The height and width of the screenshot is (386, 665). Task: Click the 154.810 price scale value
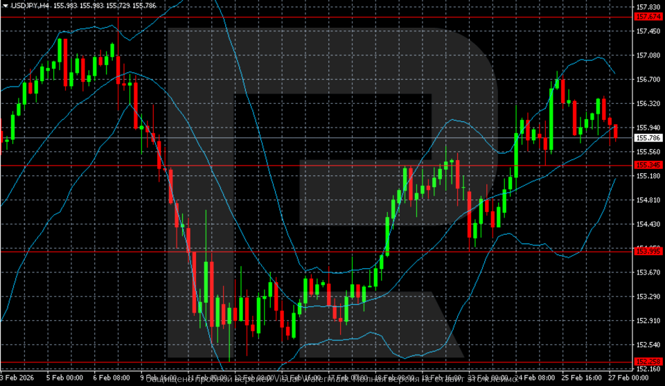pos(649,200)
